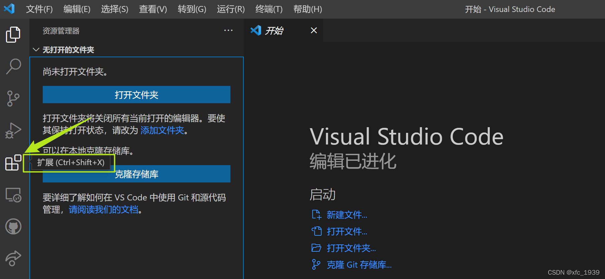Viewport: 605px width, 279px height.
Task: Click the folder icon beside 打开文件夹...
Action: [316, 248]
